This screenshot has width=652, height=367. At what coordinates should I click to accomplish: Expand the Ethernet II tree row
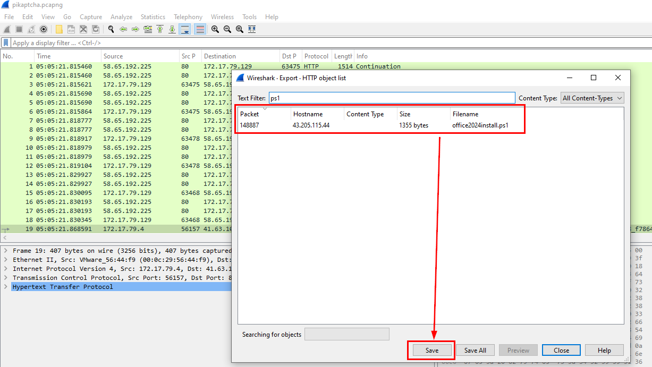pos(5,260)
